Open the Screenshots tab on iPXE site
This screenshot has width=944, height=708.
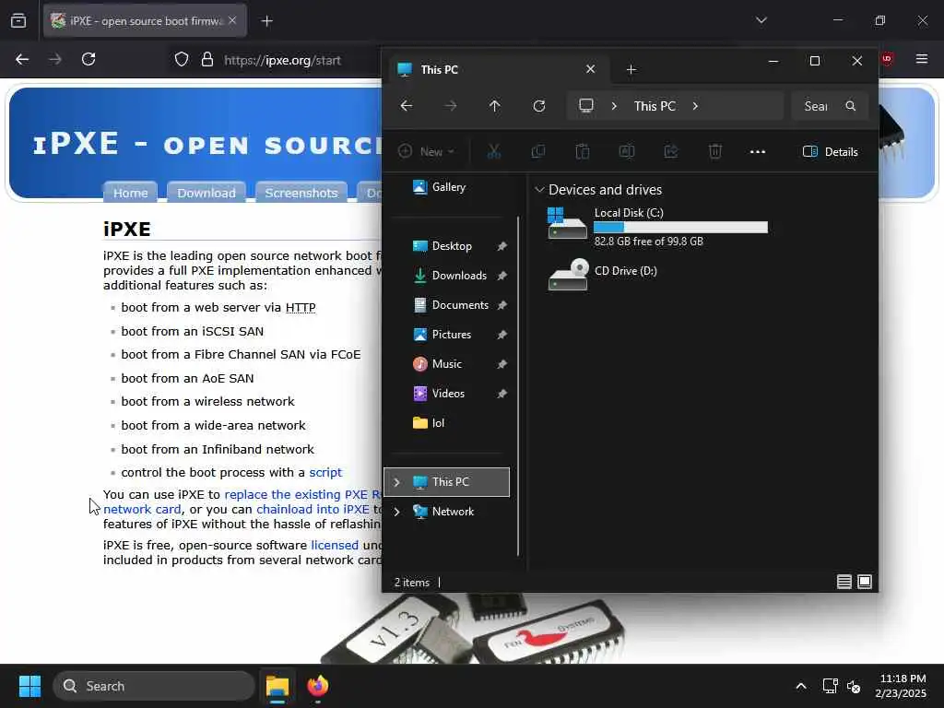(301, 193)
